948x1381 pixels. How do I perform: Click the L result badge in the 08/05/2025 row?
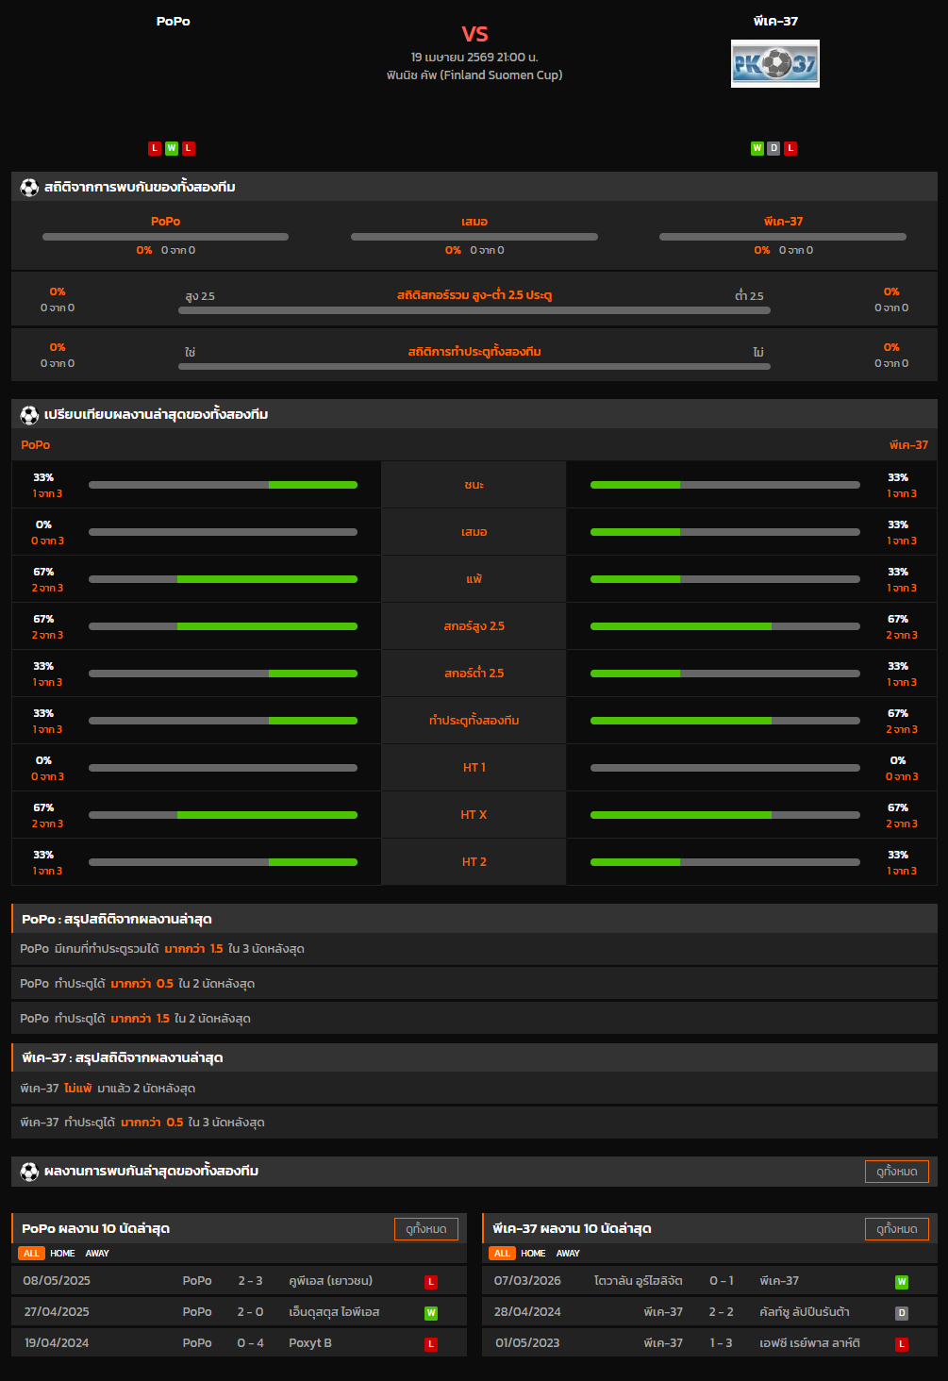(430, 1282)
